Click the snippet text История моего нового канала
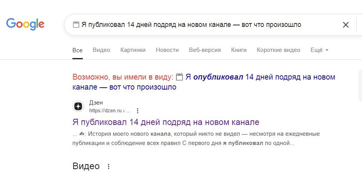 [x=129, y=134]
